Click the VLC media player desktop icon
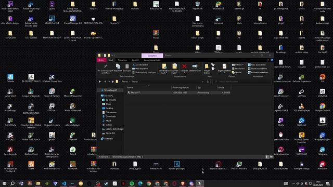 pyautogui.click(x=301, y=107)
